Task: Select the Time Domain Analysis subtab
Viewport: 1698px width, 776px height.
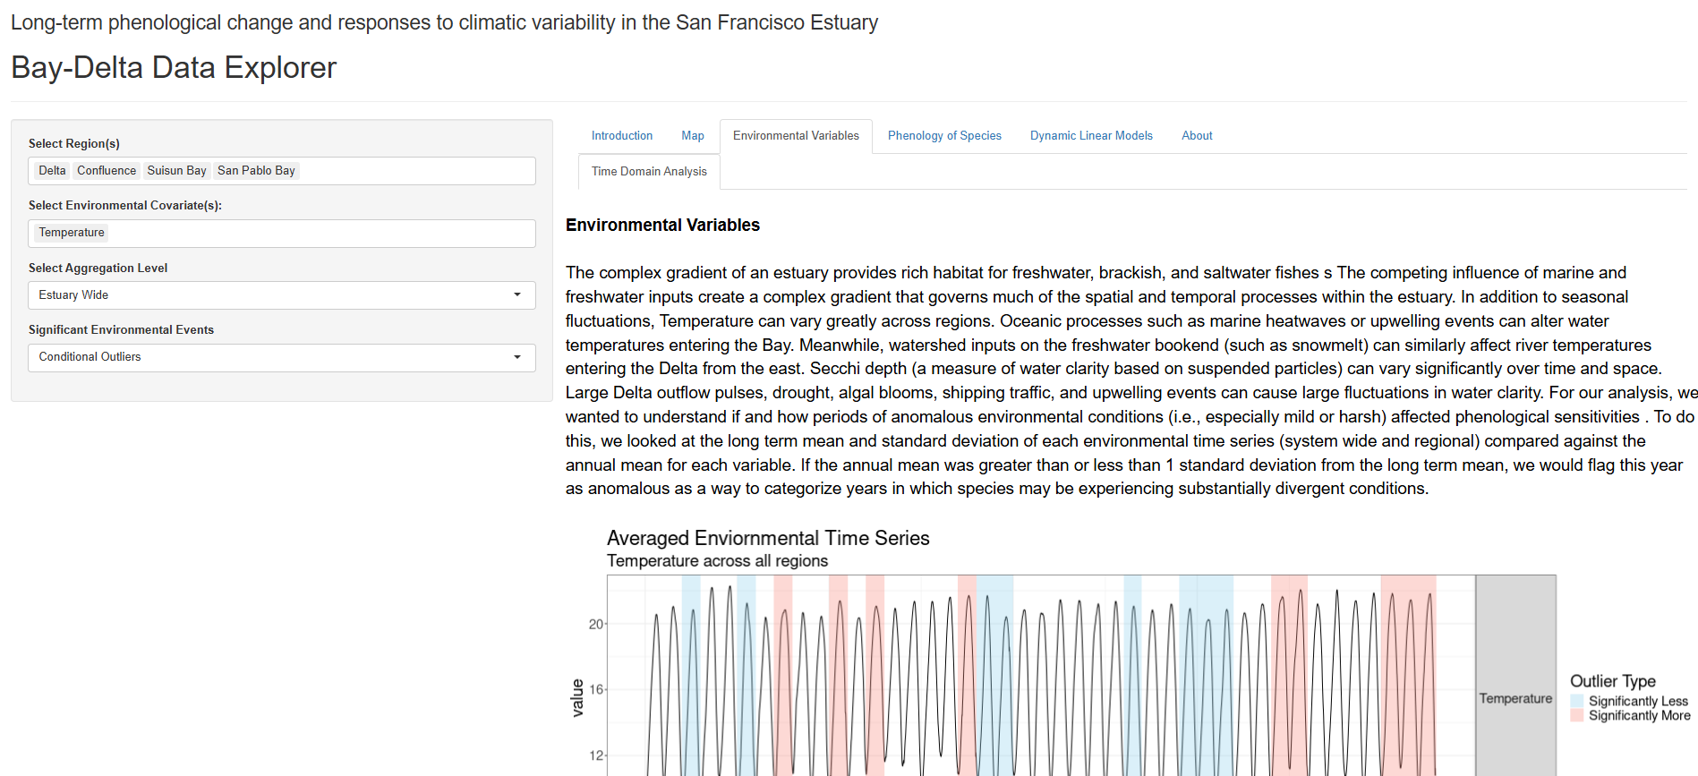Action: click(x=648, y=172)
